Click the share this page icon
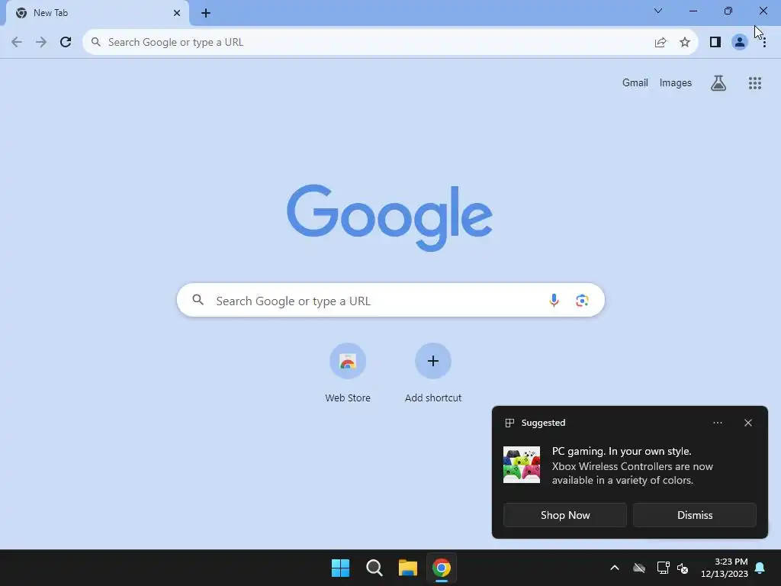Viewport: 781px width, 586px height. coord(660,43)
